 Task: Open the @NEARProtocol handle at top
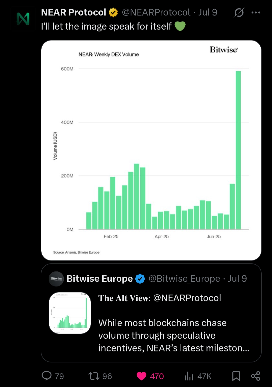coord(156,12)
